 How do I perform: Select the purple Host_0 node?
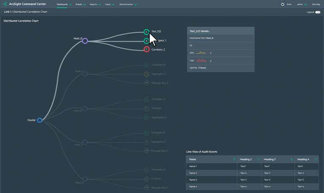[85, 41]
